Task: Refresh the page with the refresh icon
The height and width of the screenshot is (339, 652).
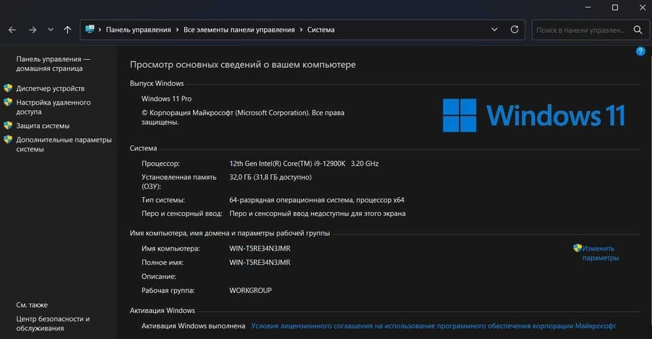Action: tap(514, 29)
